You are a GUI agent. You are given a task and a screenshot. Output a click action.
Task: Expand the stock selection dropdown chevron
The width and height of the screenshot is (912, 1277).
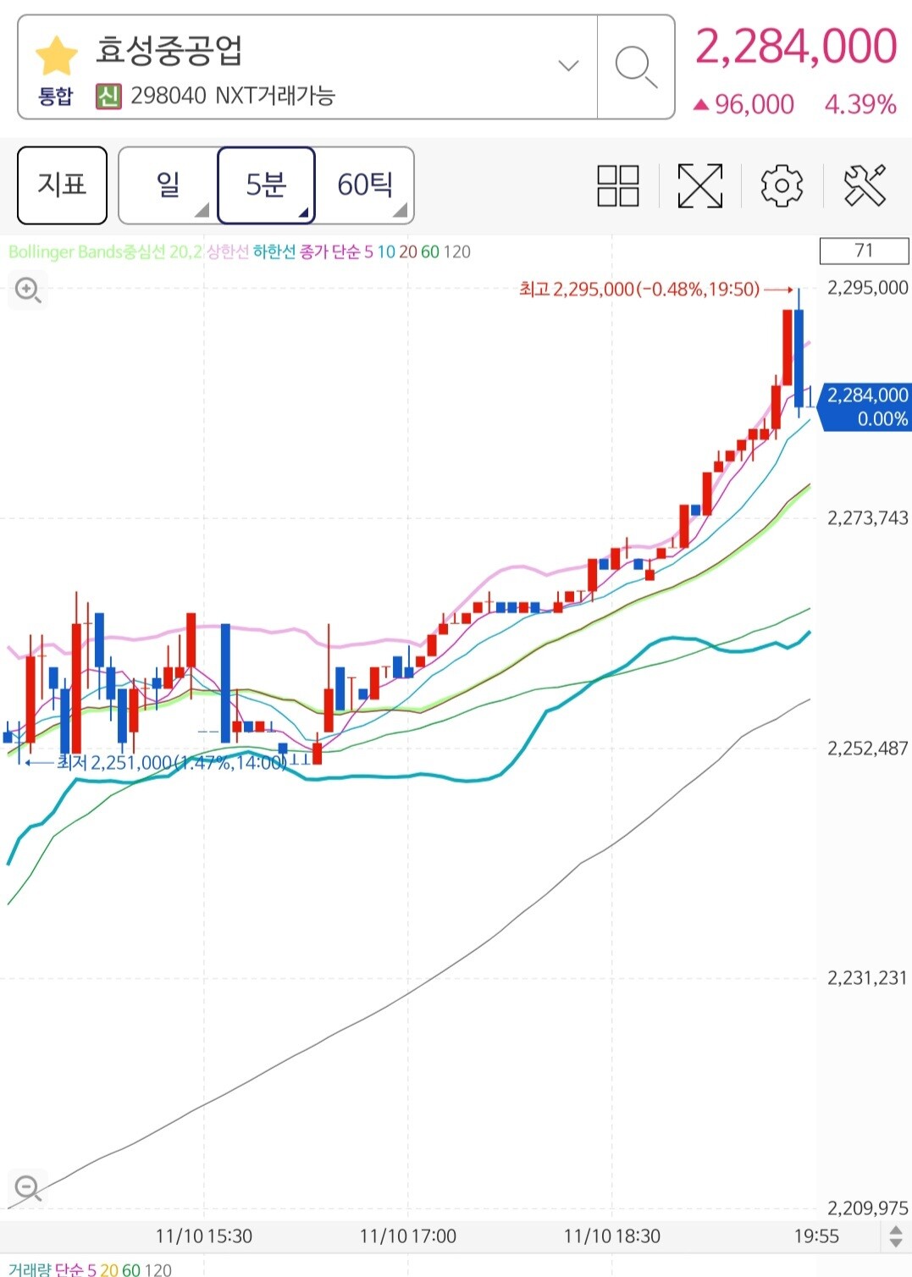pos(568,66)
